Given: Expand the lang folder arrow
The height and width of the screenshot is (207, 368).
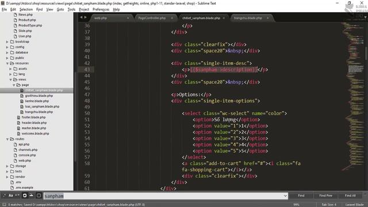Looking at the screenshot, I should click(x=10, y=74).
